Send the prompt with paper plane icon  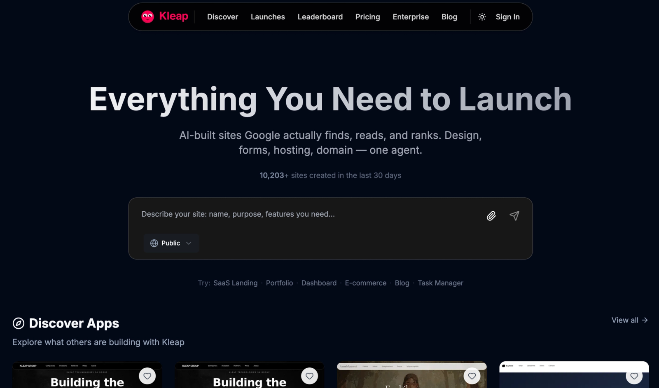coord(514,216)
